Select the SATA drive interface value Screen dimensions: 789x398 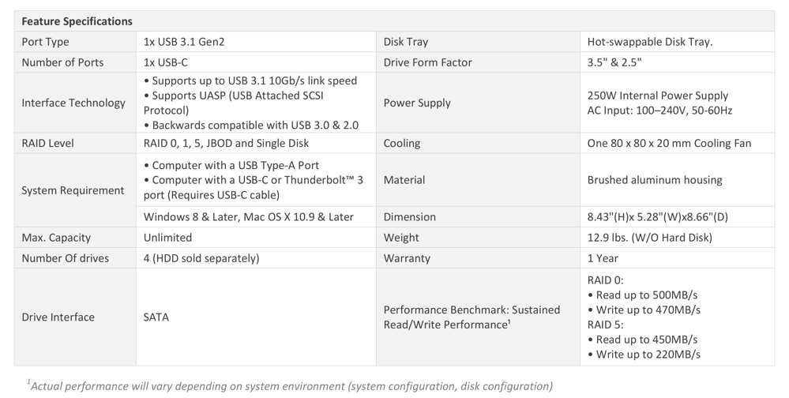pyautogui.click(x=156, y=317)
